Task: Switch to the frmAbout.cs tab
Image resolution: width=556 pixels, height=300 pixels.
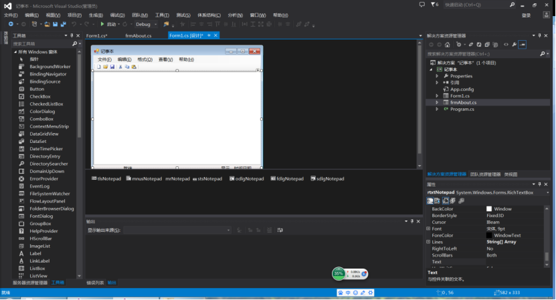Action: pyautogui.click(x=138, y=36)
